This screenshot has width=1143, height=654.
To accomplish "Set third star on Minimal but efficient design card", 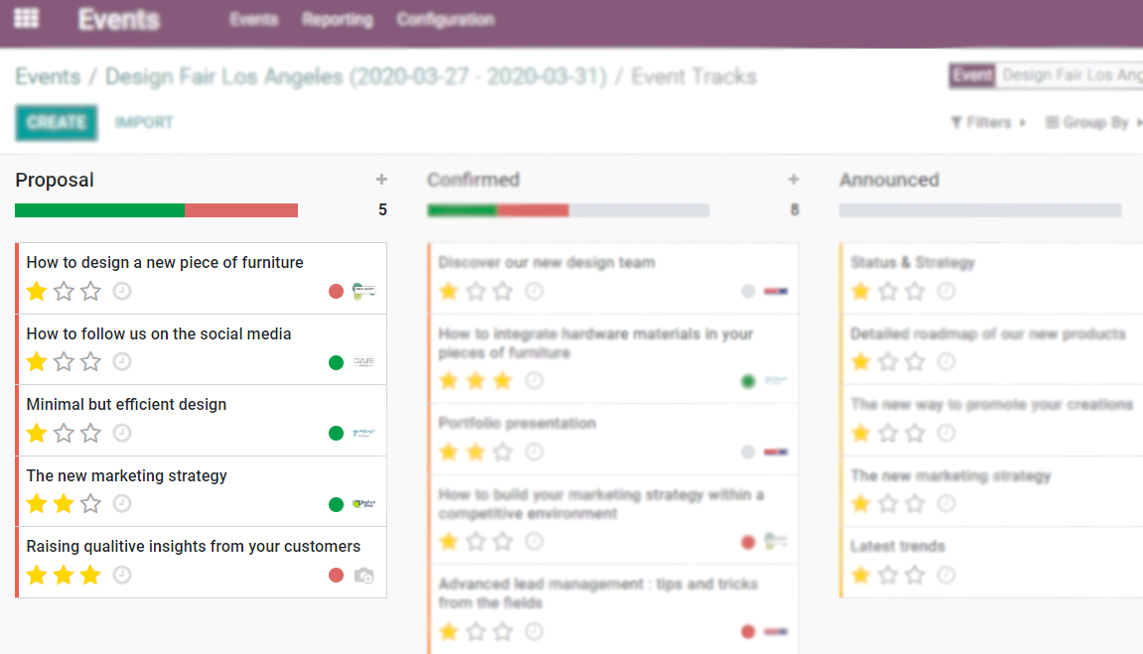I will tap(90, 434).
